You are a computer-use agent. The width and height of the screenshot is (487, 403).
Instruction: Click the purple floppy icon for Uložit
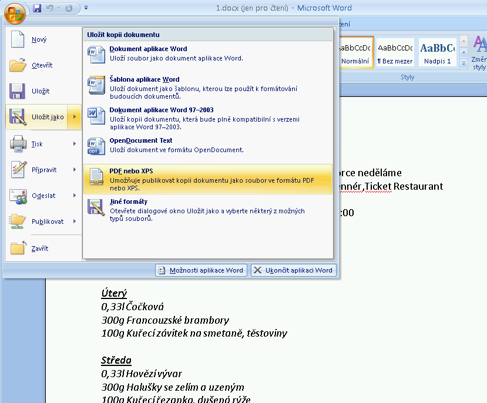click(17, 91)
